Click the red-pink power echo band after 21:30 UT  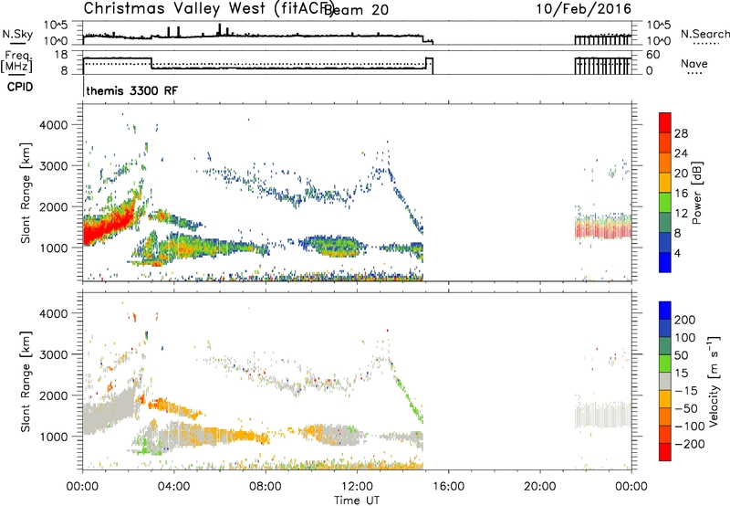603,230
